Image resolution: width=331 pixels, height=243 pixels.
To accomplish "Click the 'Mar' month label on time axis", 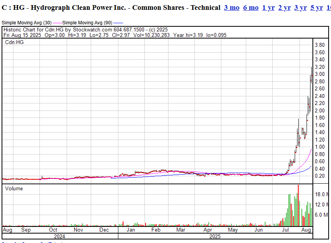I will point(181,230).
